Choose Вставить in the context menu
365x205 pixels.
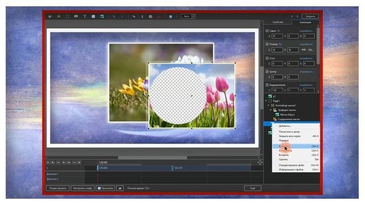coord(296,155)
